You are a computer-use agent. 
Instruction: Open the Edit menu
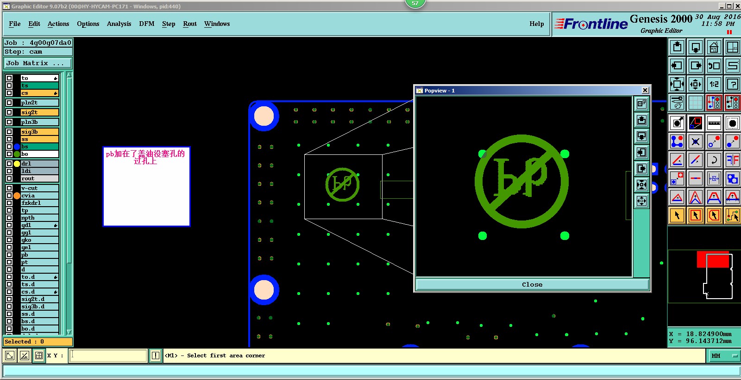click(34, 24)
